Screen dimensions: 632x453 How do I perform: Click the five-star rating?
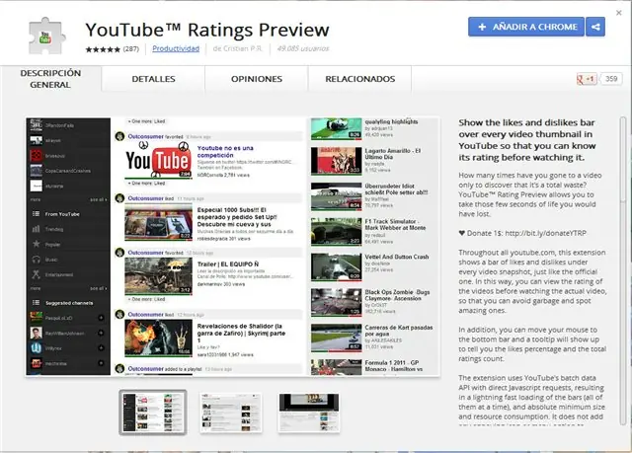(x=103, y=49)
